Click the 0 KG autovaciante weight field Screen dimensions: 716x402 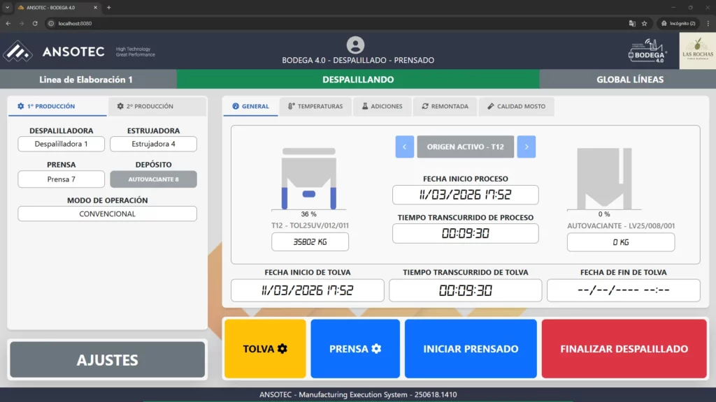tap(621, 242)
